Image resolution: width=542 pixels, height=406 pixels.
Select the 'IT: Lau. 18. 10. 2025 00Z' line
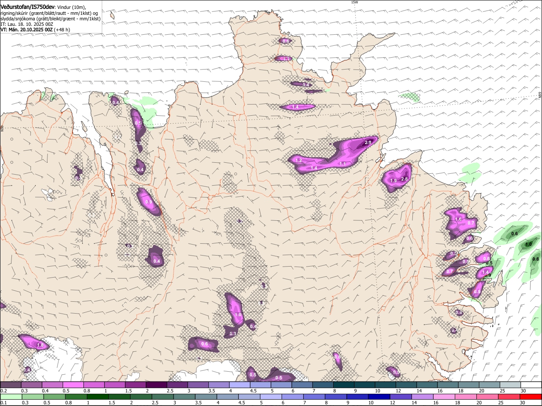coord(27,24)
